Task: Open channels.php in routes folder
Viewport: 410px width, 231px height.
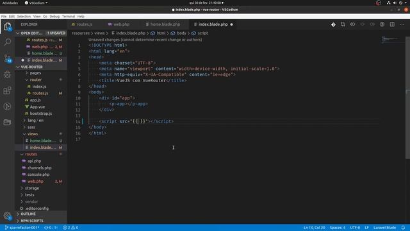Action: (40, 167)
